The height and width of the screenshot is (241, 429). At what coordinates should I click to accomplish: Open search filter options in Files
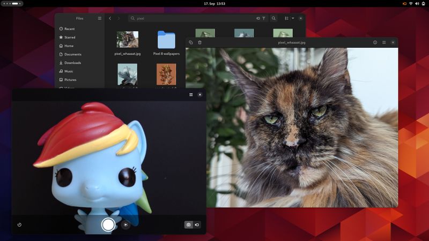coord(263,18)
